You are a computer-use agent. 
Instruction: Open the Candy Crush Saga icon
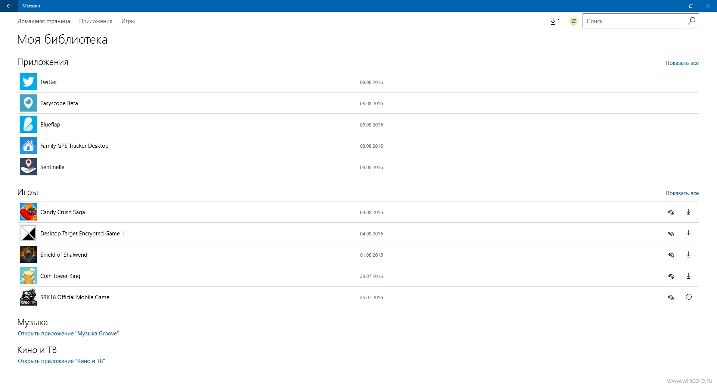pyautogui.click(x=28, y=212)
